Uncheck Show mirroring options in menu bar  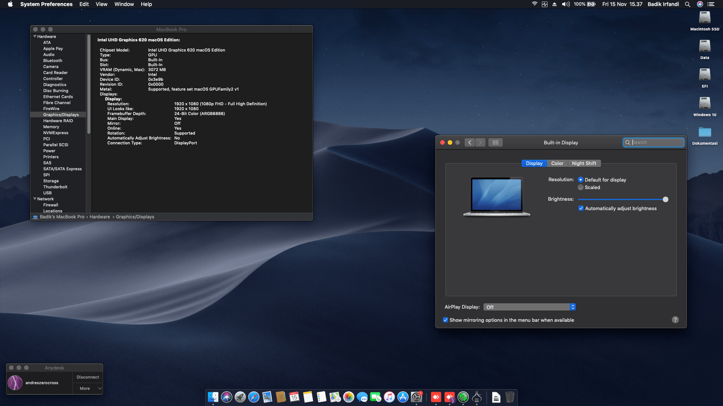click(x=445, y=320)
